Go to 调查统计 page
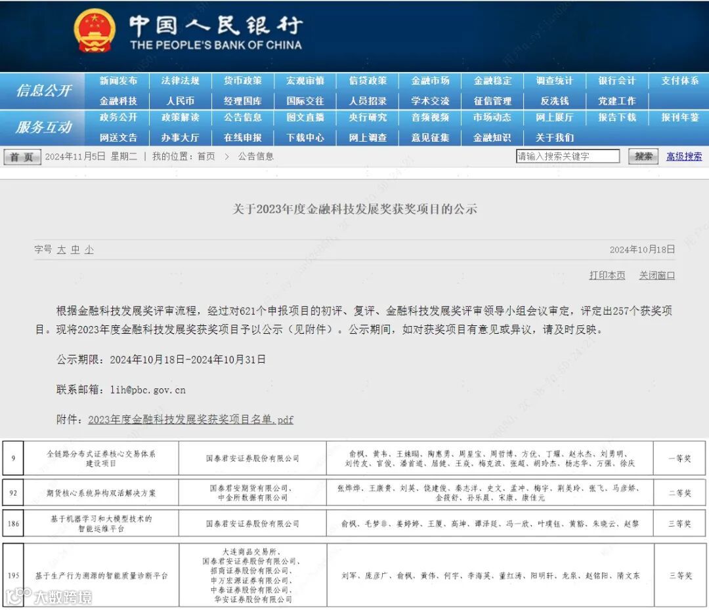The width and height of the screenshot is (709, 610). click(x=555, y=81)
